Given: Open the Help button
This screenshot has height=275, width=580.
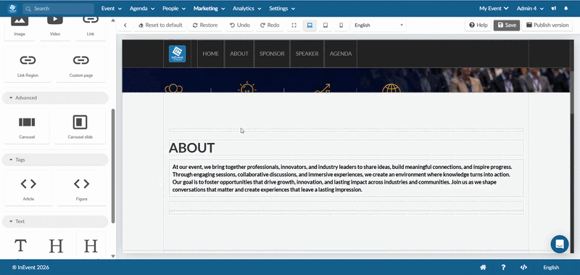Looking at the screenshot, I should point(478,25).
